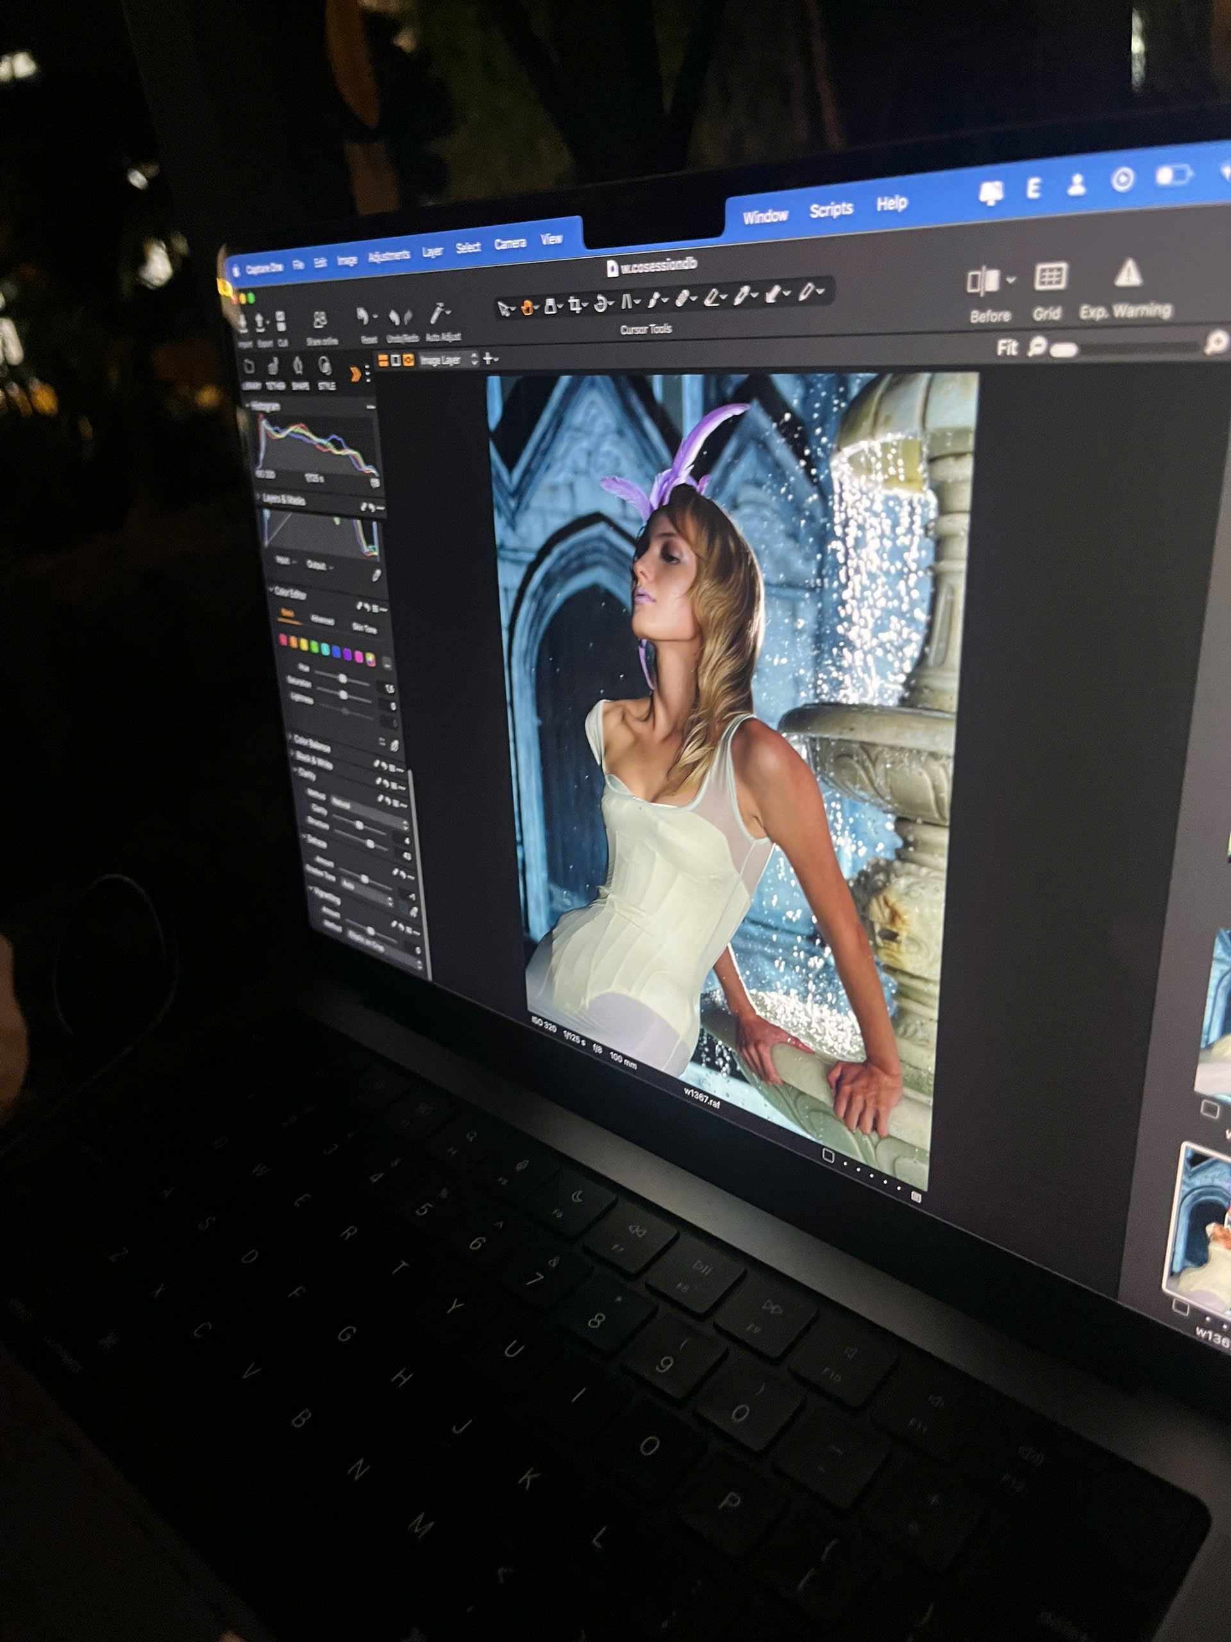
Task: Click the user account menu bar icon
Action: tap(1076, 184)
